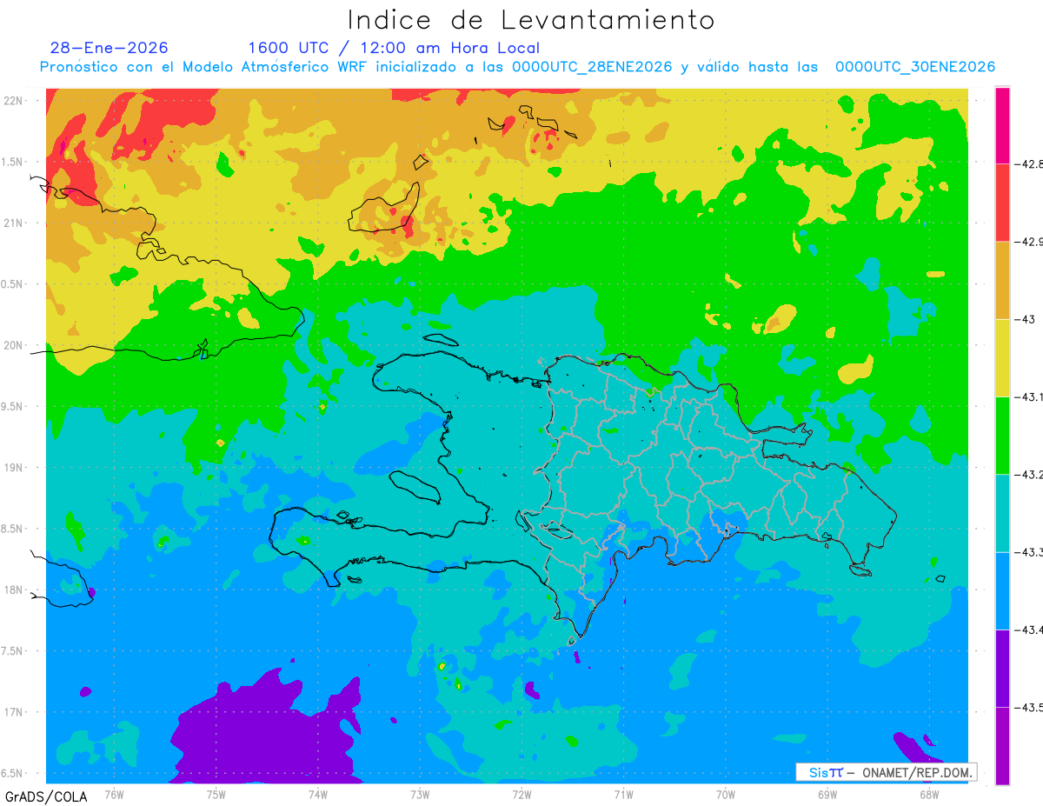Click the '-43' legend value
This screenshot has width=1043, height=806.
[1024, 319]
